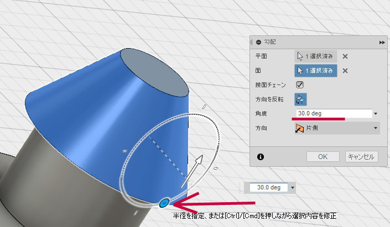Activate the 平面 selection button showing 1 選択済み

[x=315, y=56]
